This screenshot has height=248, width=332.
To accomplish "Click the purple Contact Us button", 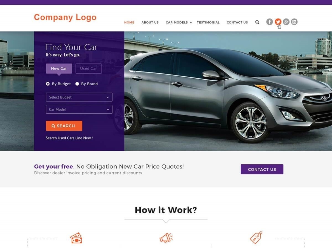I will click(x=262, y=169).
